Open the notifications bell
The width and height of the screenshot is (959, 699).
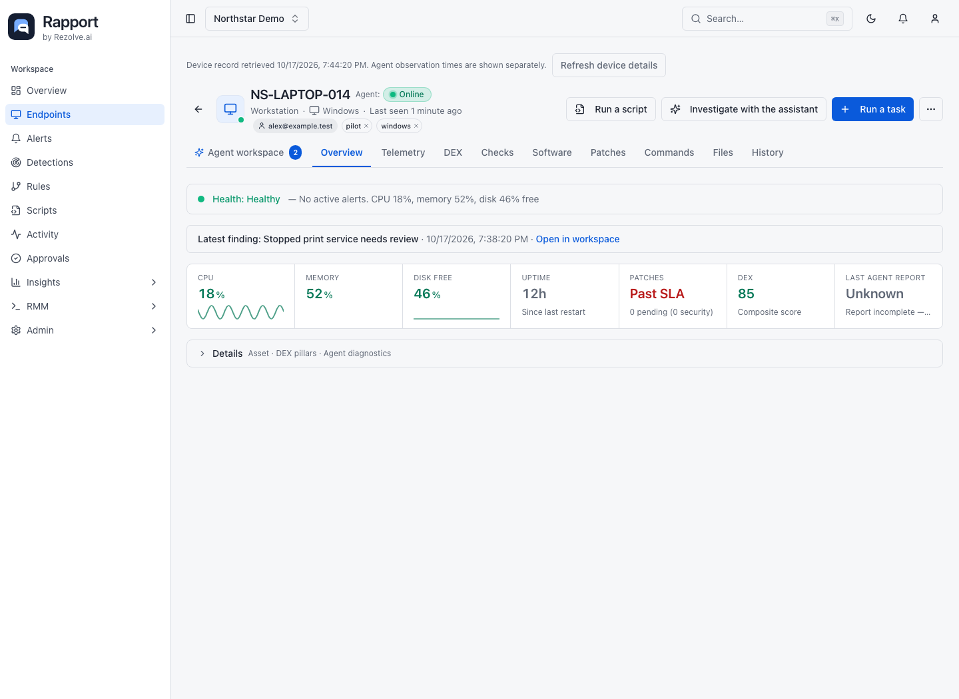coord(903,19)
